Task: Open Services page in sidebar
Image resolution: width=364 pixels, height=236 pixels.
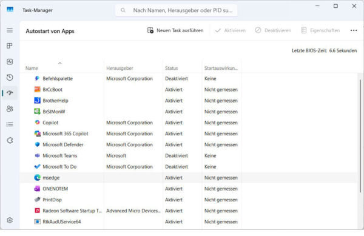Action: [10, 140]
